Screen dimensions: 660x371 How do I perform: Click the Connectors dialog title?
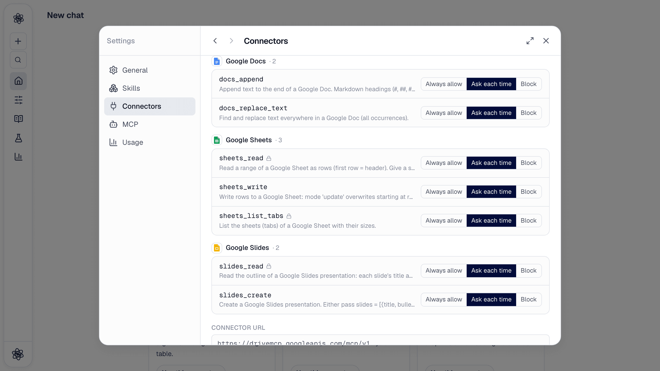click(266, 41)
